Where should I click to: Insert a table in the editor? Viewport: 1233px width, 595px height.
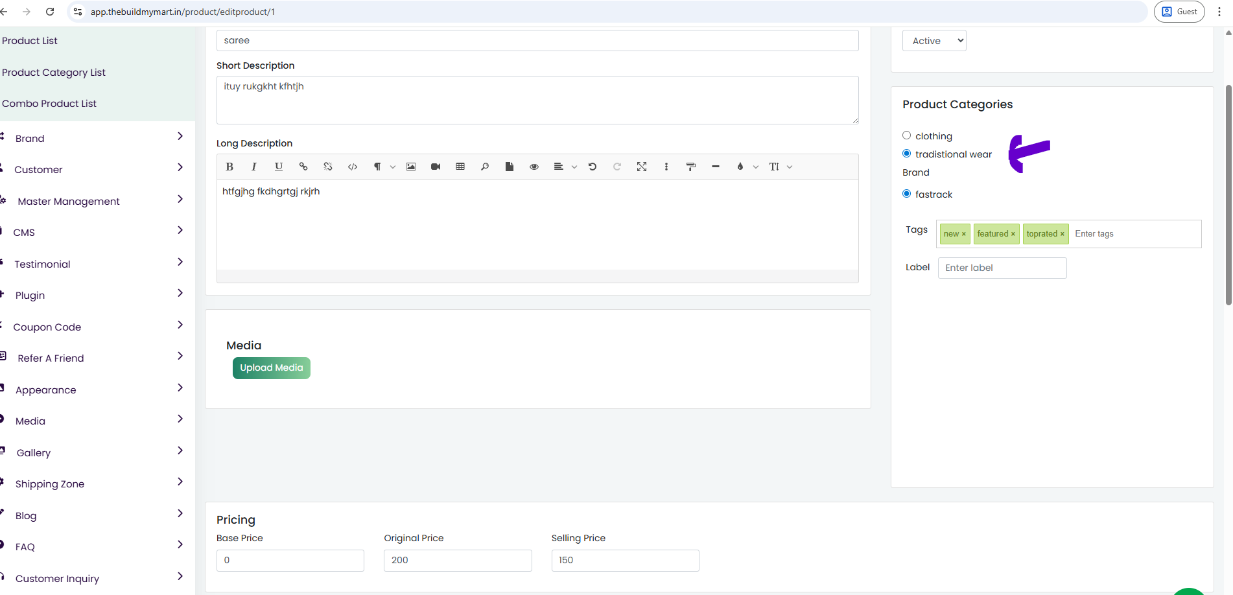click(x=460, y=167)
